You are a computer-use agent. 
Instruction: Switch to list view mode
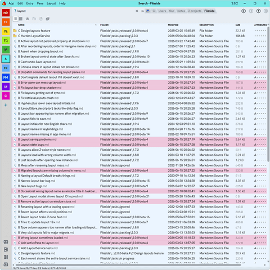(16, 19)
